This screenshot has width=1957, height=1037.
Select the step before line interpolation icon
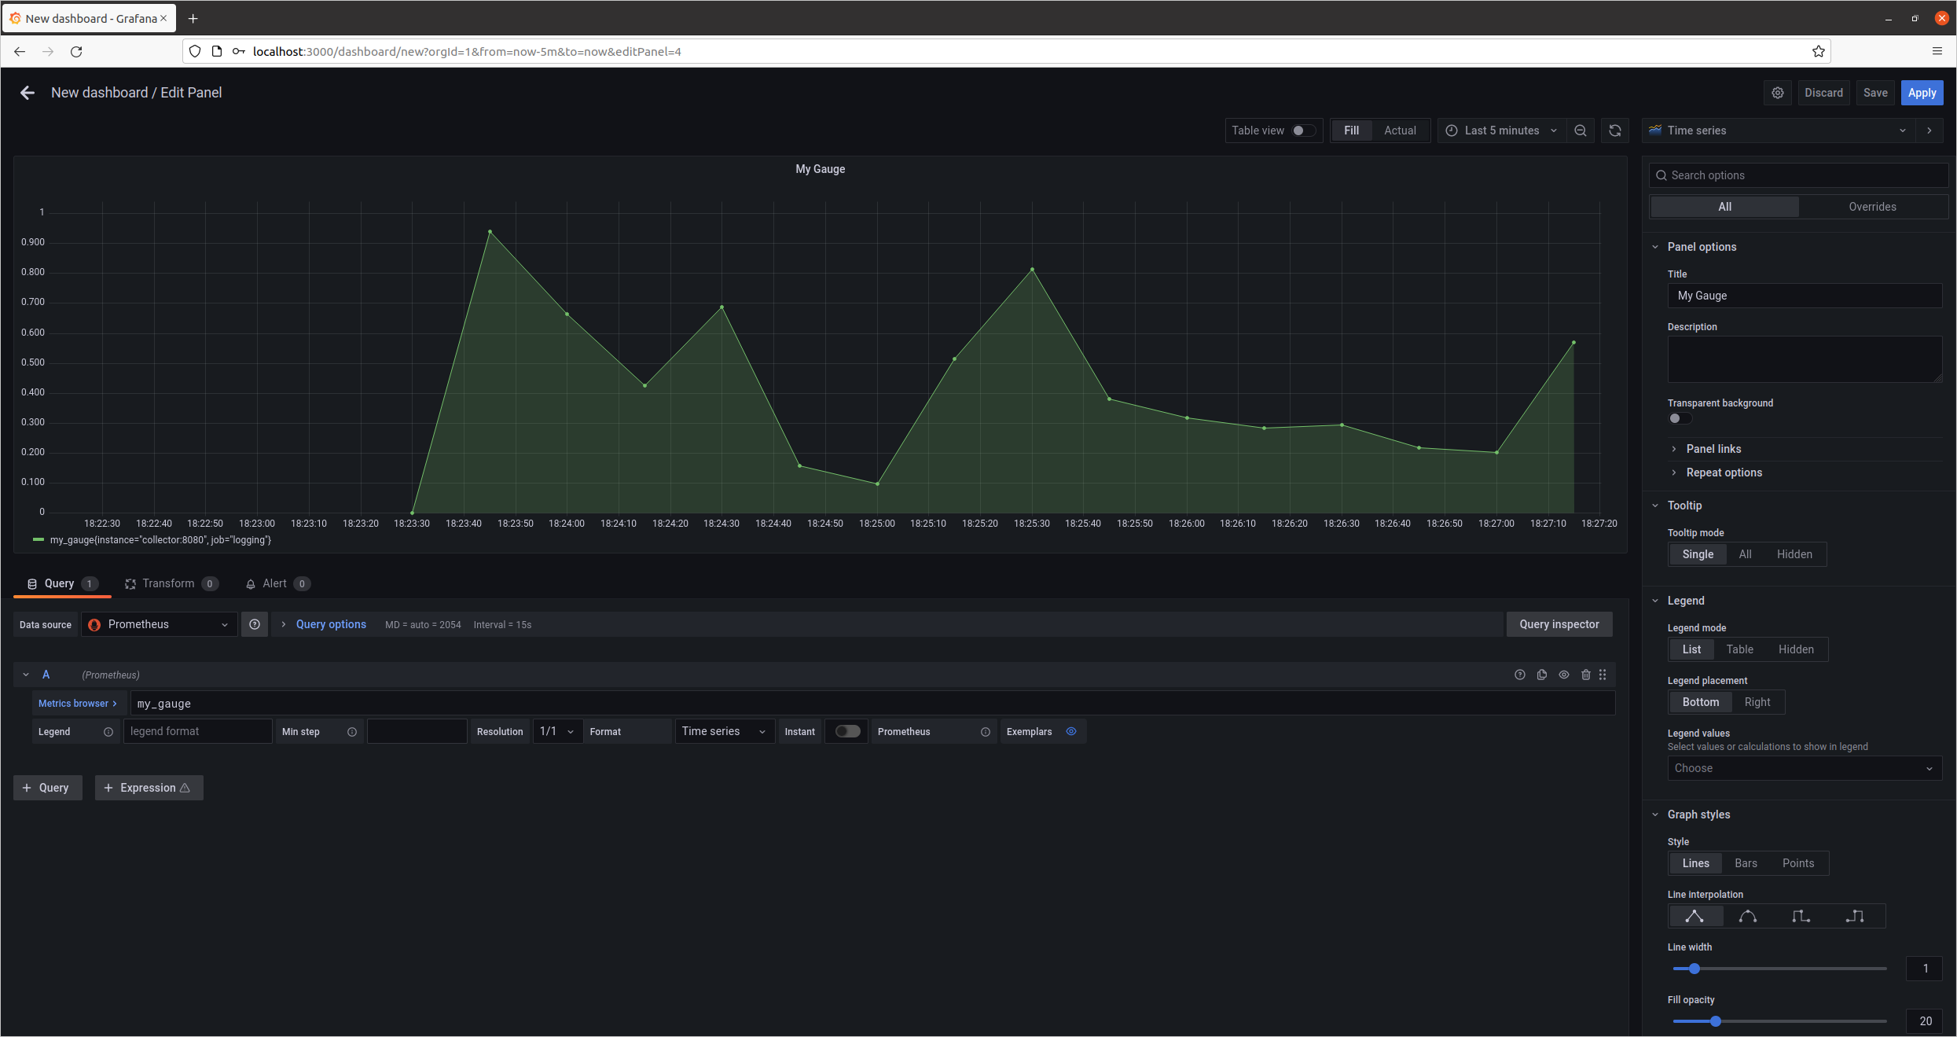(1801, 916)
